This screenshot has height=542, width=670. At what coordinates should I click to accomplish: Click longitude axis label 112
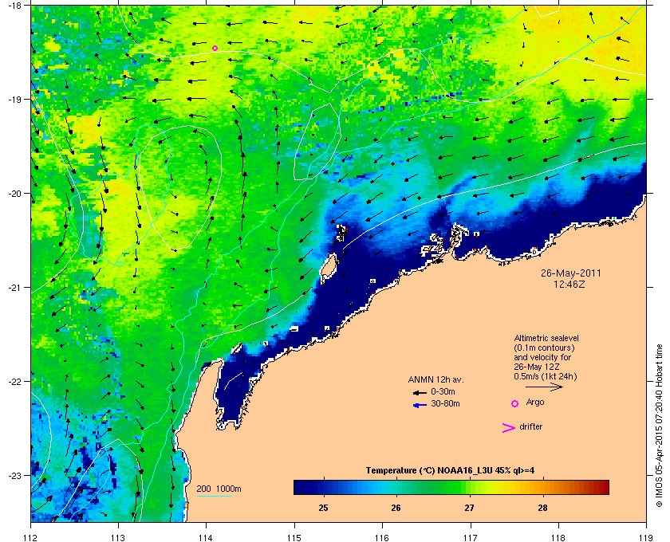coord(30,537)
